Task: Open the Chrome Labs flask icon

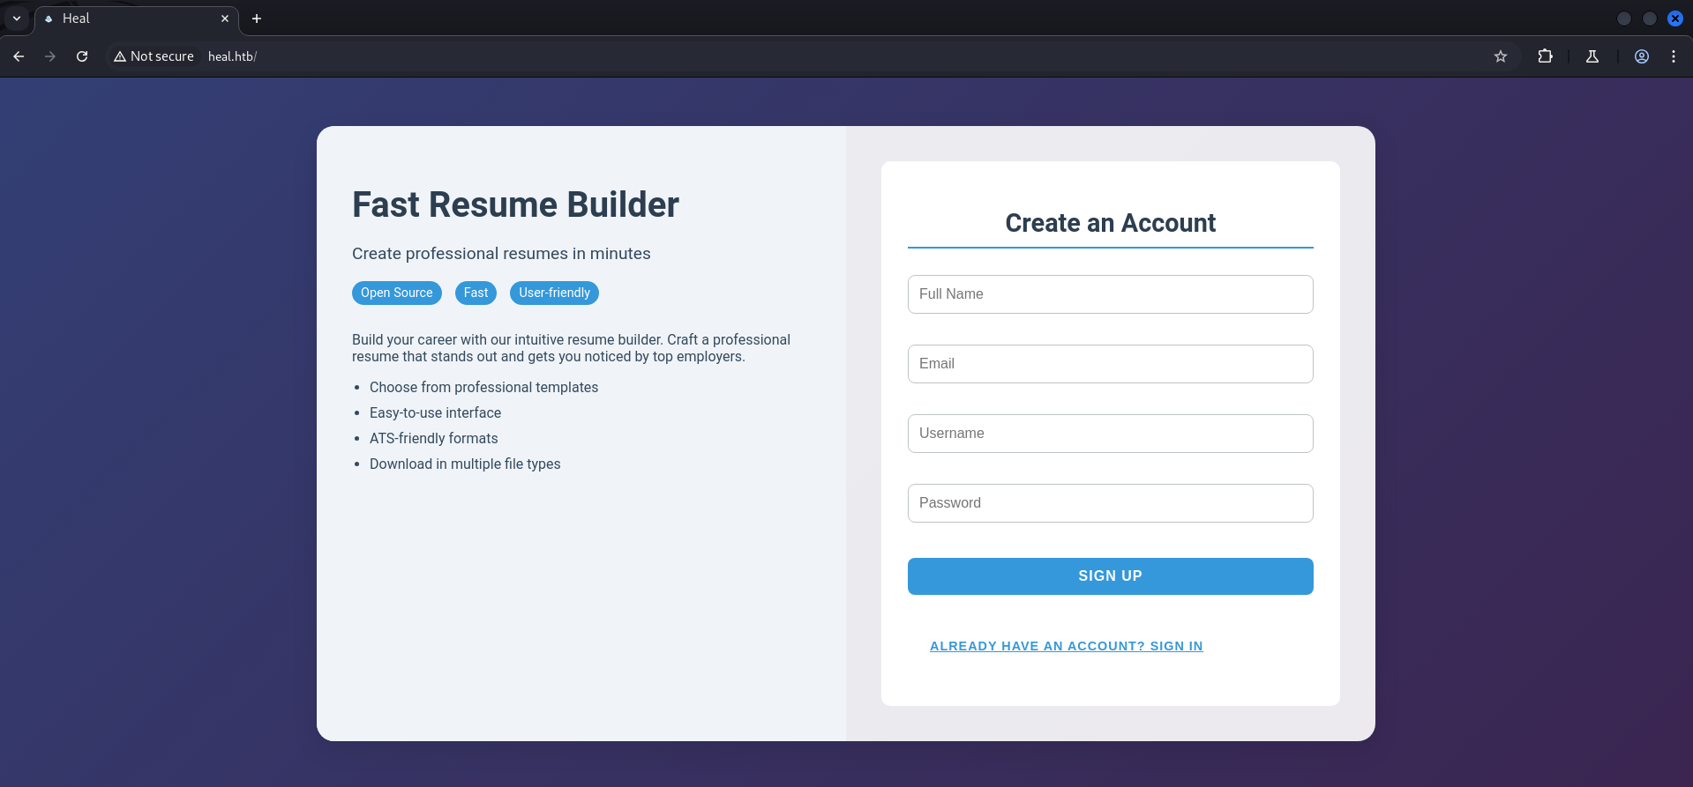Action: [x=1592, y=56]
